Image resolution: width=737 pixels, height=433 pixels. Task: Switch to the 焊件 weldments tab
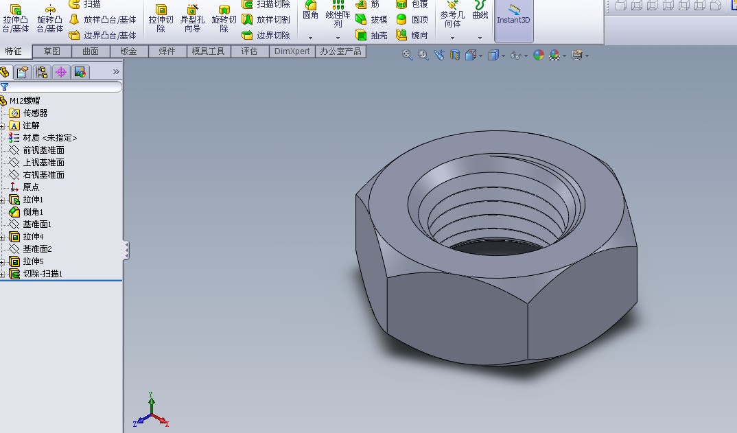pyautogui.click(x=167, y=51)
